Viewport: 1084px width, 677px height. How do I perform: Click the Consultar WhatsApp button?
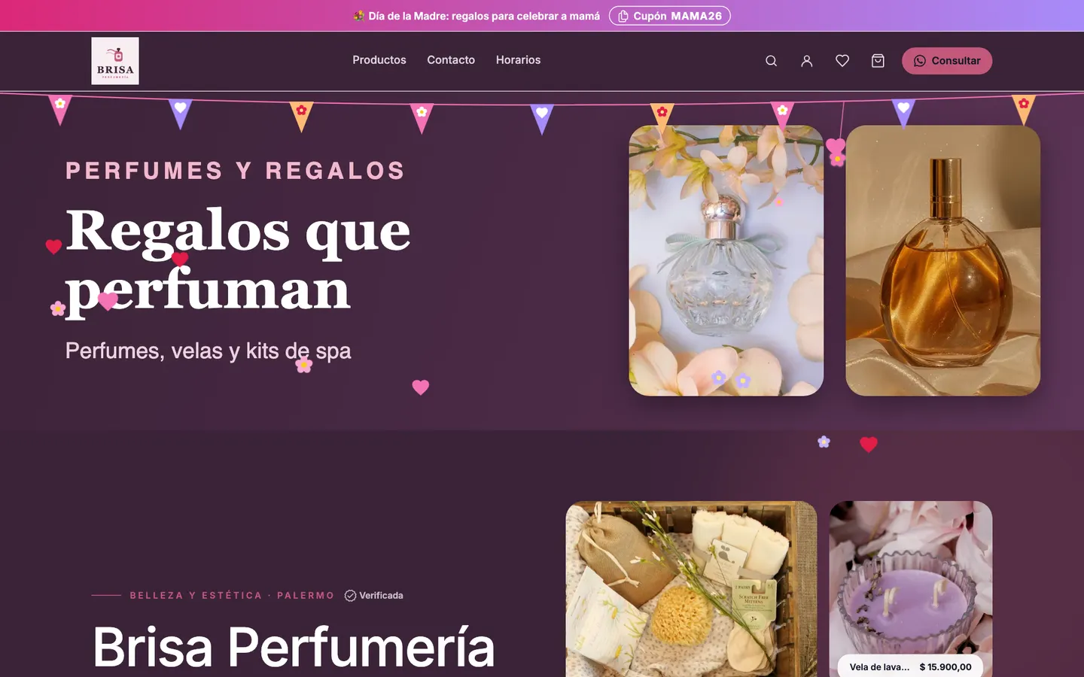point(947,61)
